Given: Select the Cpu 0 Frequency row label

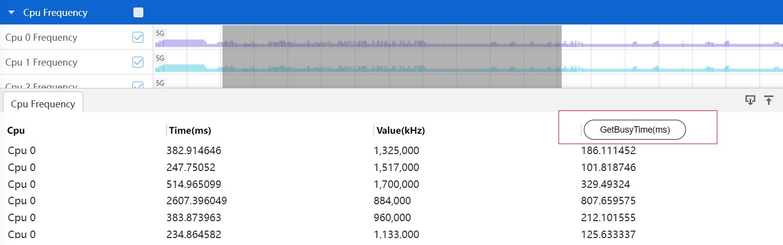Looking at the screenshot, I should (41, 37).
